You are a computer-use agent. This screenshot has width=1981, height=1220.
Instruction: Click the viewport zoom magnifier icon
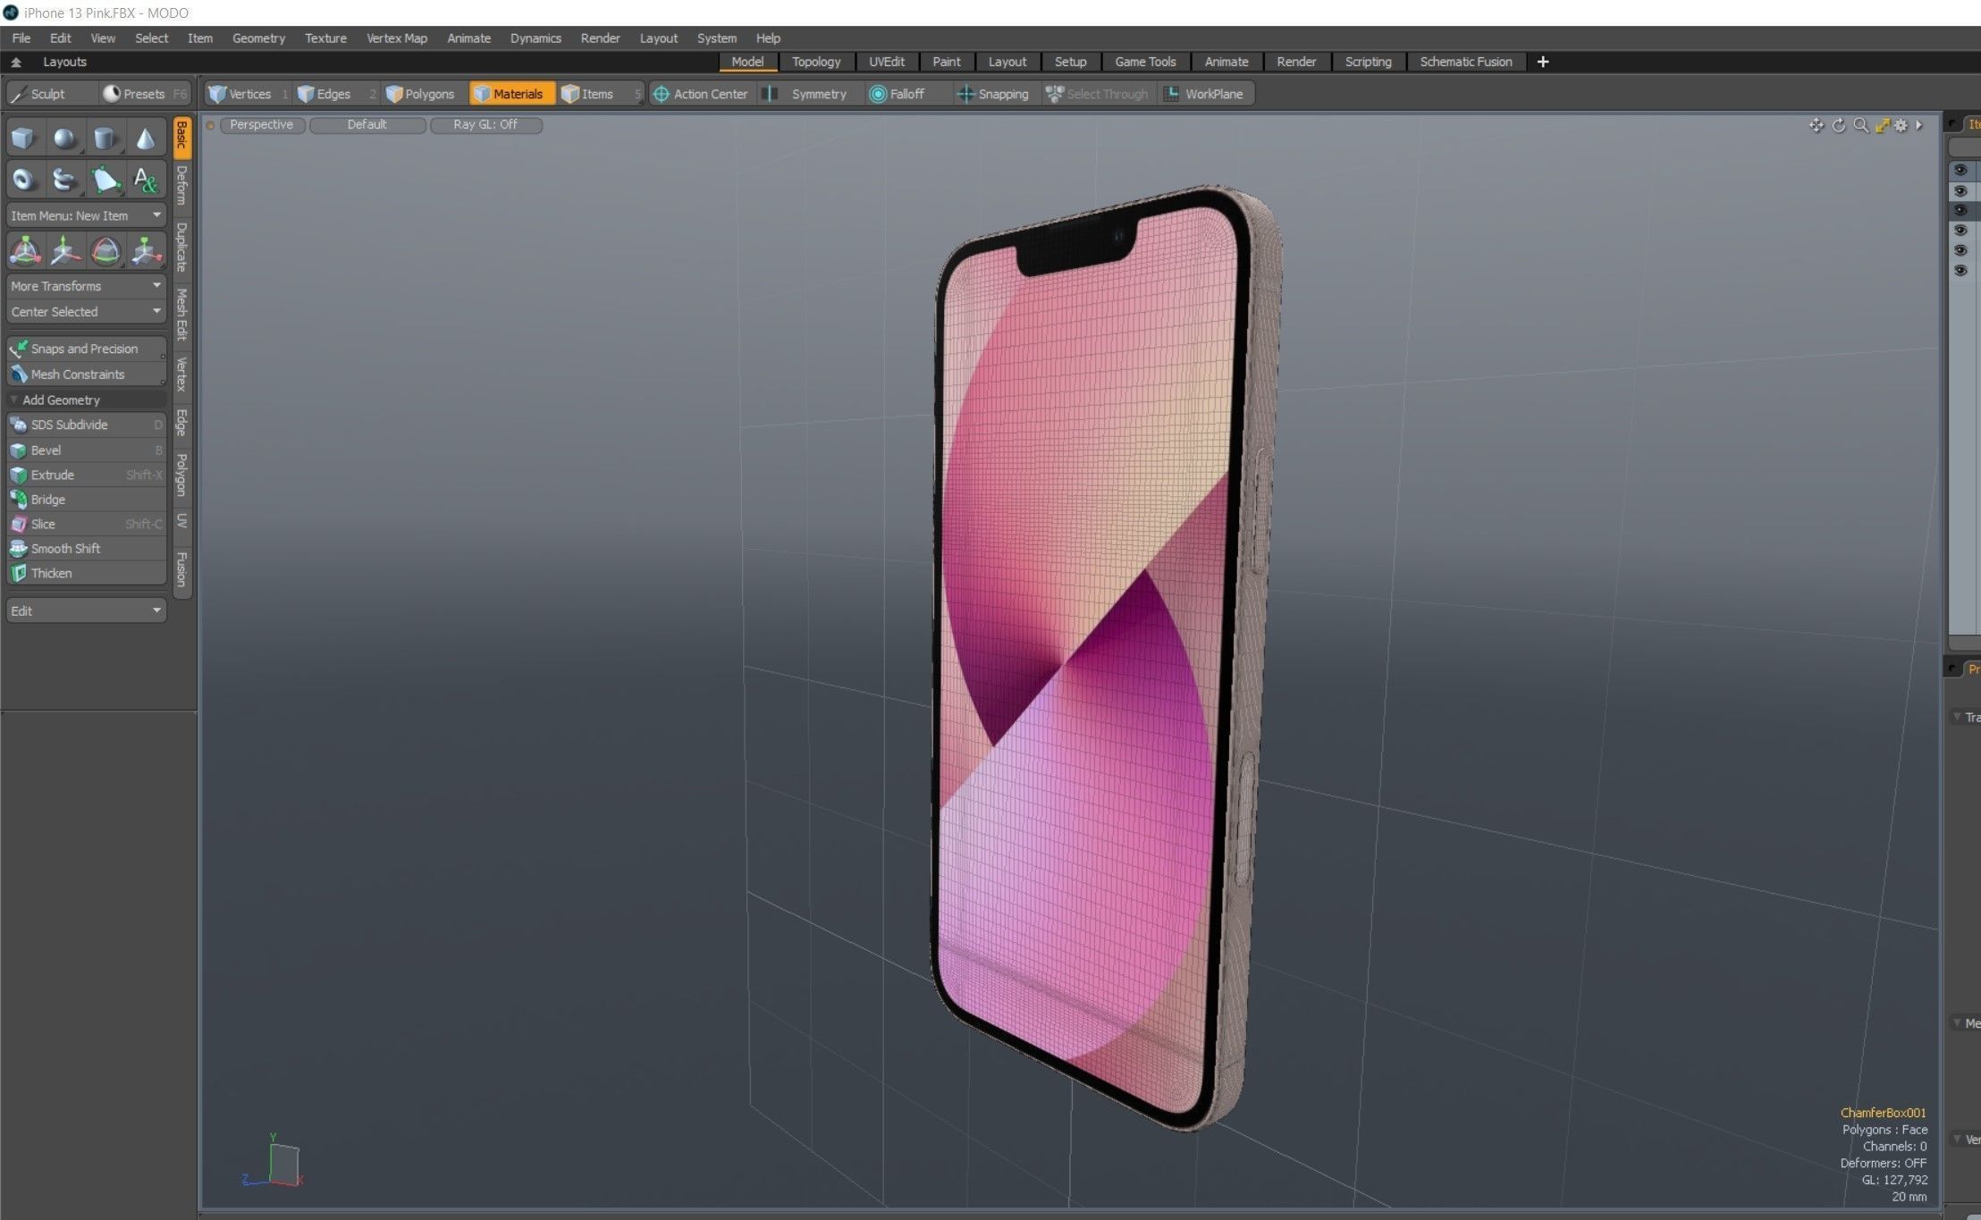[x=1860, y=125]
